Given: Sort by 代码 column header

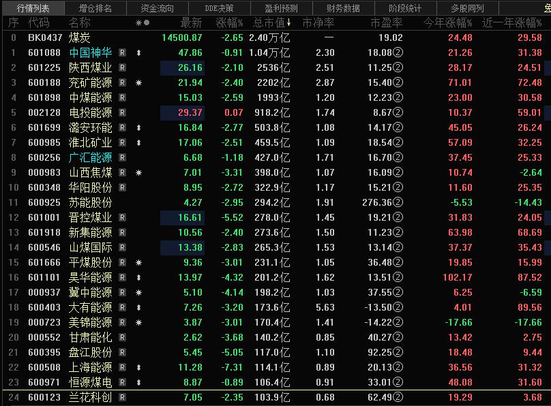Looking at the screenshot, I should tap(39, 22).
